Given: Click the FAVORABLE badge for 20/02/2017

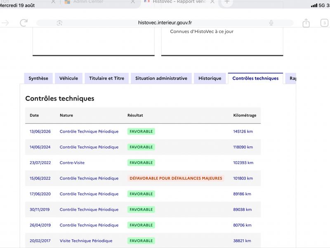Looking at the screenshot, I should (x=141, y=241).
